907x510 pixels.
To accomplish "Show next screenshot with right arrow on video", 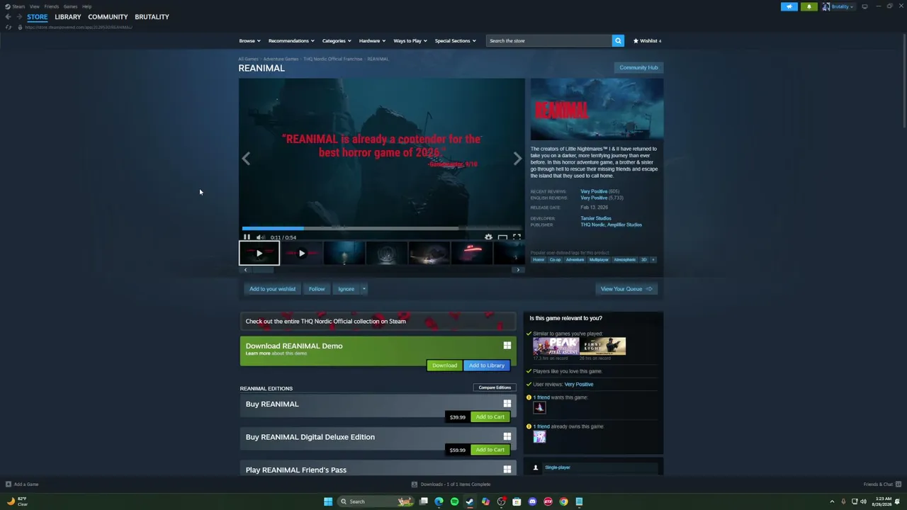I will point(517,159).
